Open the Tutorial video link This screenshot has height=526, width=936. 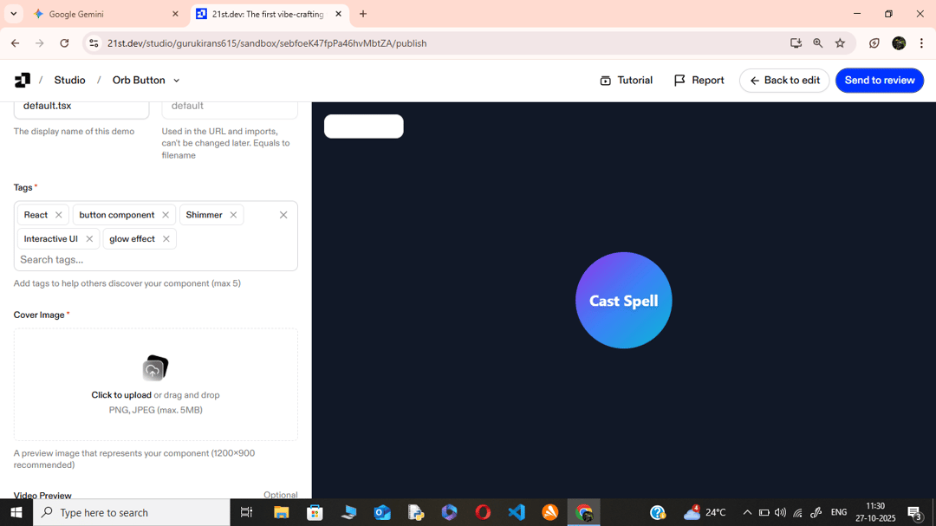coord(627,80)
